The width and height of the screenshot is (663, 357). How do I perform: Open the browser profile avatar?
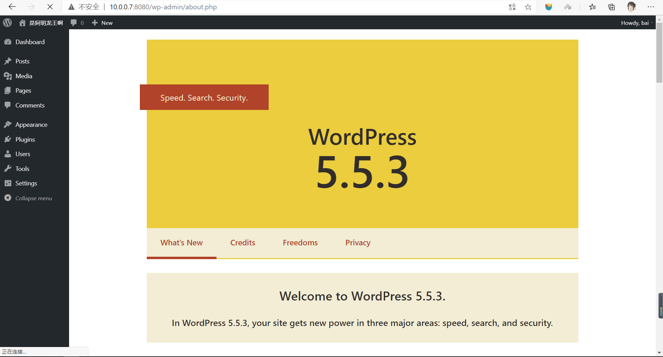click(x=632, y=7)
